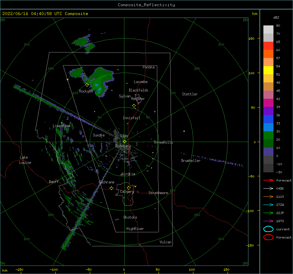Click the ThreeHills label
This screenshot has height=274, width=293.
(x=163, y=142)
